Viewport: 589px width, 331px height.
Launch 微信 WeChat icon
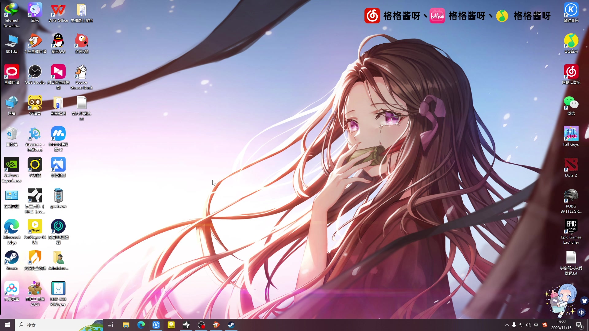571,105
